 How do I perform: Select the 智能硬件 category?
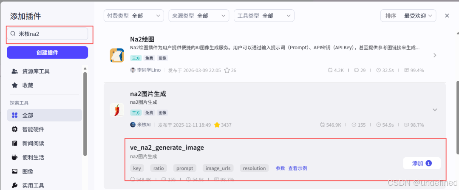point(45,129)
